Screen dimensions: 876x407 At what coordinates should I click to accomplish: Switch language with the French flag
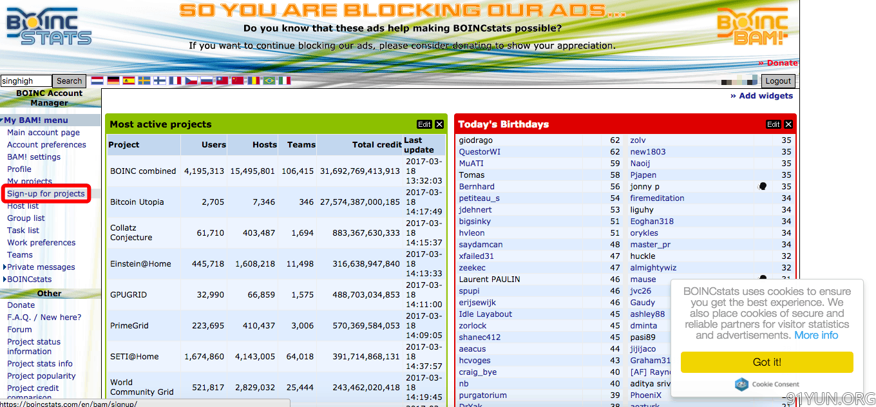[175, 80]
